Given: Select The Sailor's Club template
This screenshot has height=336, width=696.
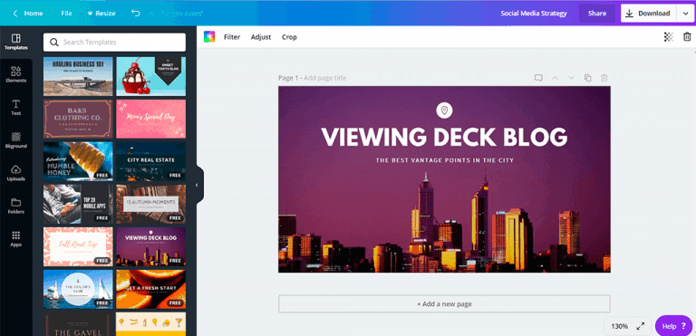Looking at the screenshot, I should click(x=78, y=289).
